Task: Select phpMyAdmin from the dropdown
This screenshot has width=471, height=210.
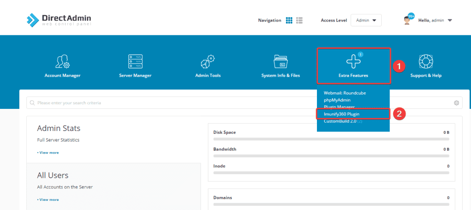Action: [338, 100]
